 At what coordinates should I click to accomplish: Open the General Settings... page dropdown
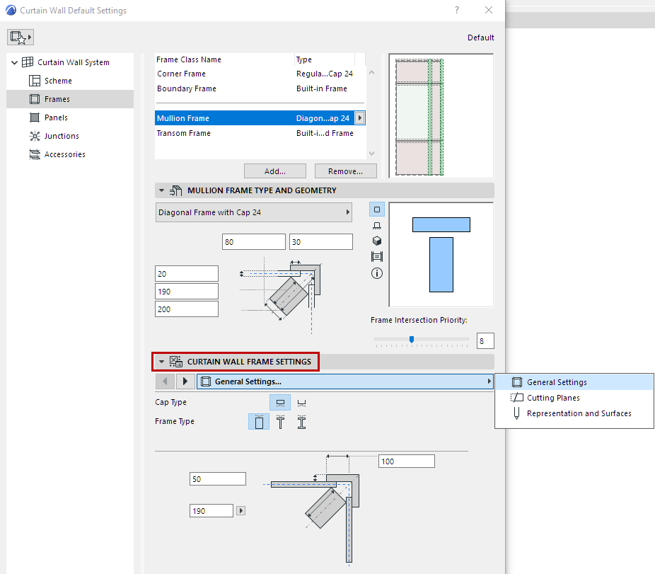(345, 381)
